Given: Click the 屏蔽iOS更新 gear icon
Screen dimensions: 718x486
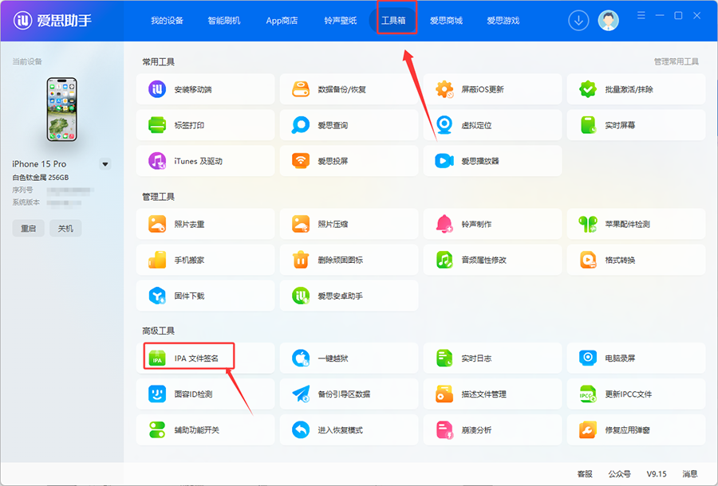Looking at the screenshot, I should click(x=444, y=89).
